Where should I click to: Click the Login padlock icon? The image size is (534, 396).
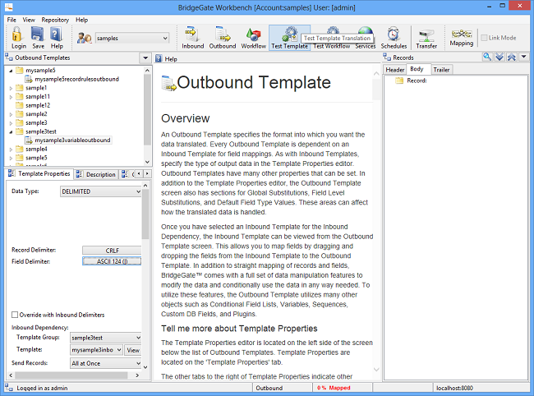tap(17, 34)
